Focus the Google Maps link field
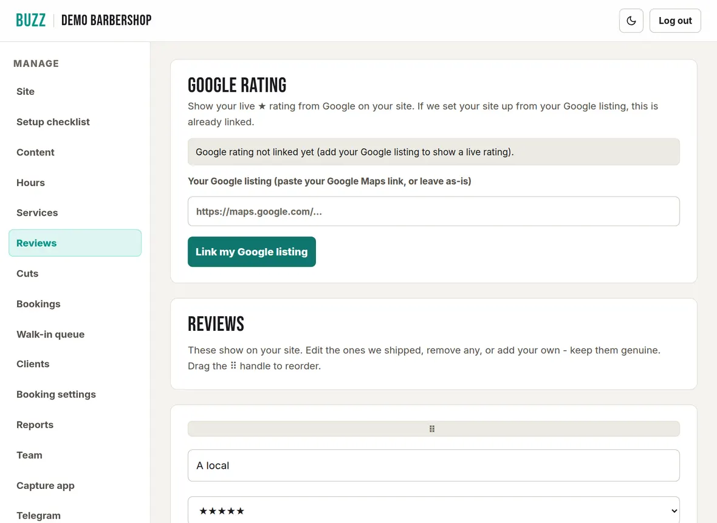717x523 pixels. (x=433, y=212)
